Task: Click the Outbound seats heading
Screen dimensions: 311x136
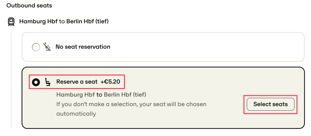Action: tap(29, 6)
